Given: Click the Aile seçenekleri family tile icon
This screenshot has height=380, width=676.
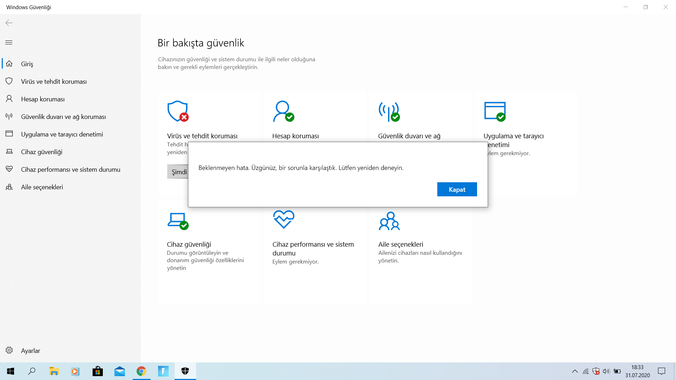Looking at the screenshot, I should point(389,221).
